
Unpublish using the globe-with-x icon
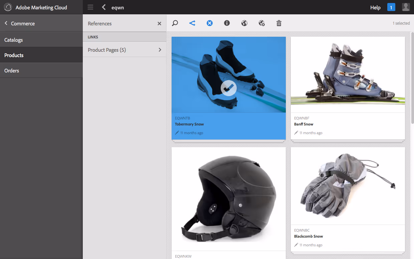[x=261, y=23]
